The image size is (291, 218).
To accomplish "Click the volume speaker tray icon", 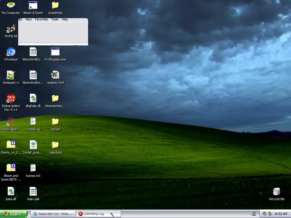I will point(265,214).
